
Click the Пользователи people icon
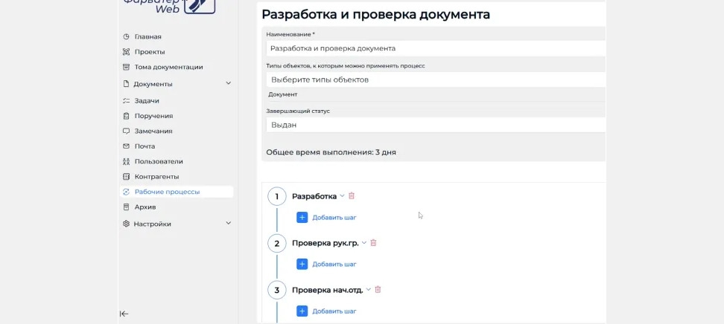tap(126, 162)
